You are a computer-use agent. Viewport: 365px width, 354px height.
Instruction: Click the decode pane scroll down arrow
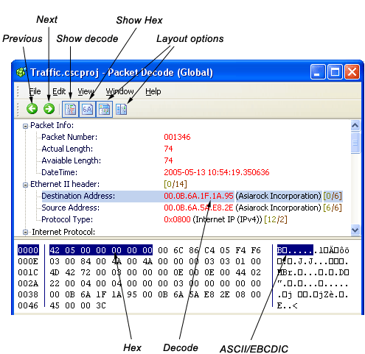(x=355, y=230)
